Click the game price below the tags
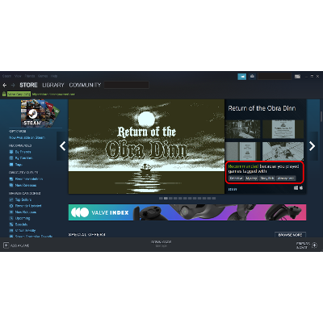 pos(233,190)
